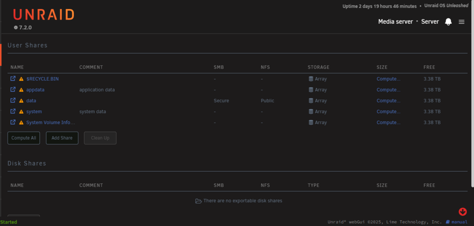This screenshot has height=226, width=474.
Task: Click Array storage icon in system row
Action: pyautogui.click(x=311, y=111)
